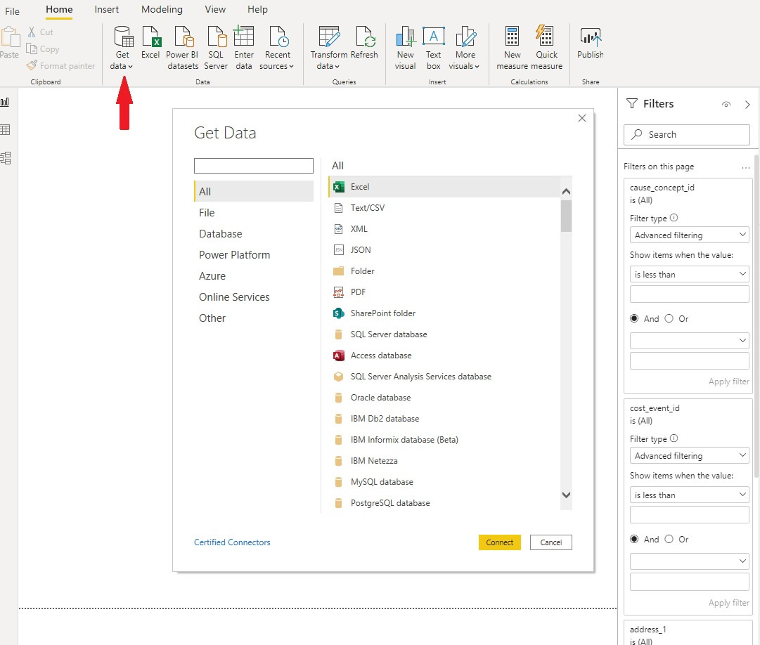Screen dimensions: 760x645
Task: Select And radio for cost_event_id filter
Action: pyautogui.click(x=634, y=539)
